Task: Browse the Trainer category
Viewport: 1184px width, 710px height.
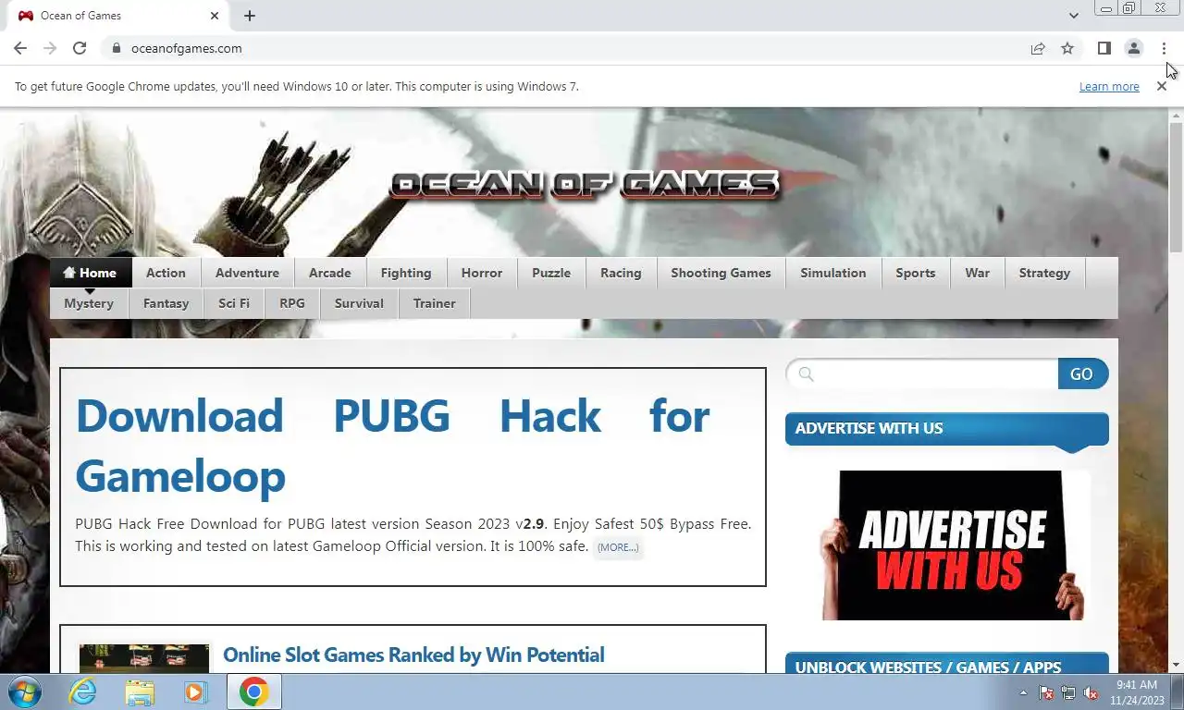Action: pyautogui.click(x=435, y=303)
